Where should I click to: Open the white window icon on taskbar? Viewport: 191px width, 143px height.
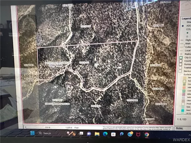pos(81,133)
